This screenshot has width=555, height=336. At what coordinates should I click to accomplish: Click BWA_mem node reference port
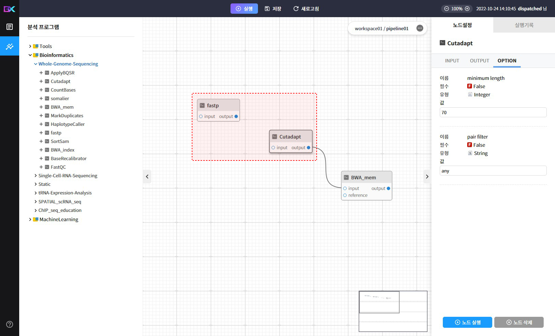pyautogui.click(x=345, y=195)
